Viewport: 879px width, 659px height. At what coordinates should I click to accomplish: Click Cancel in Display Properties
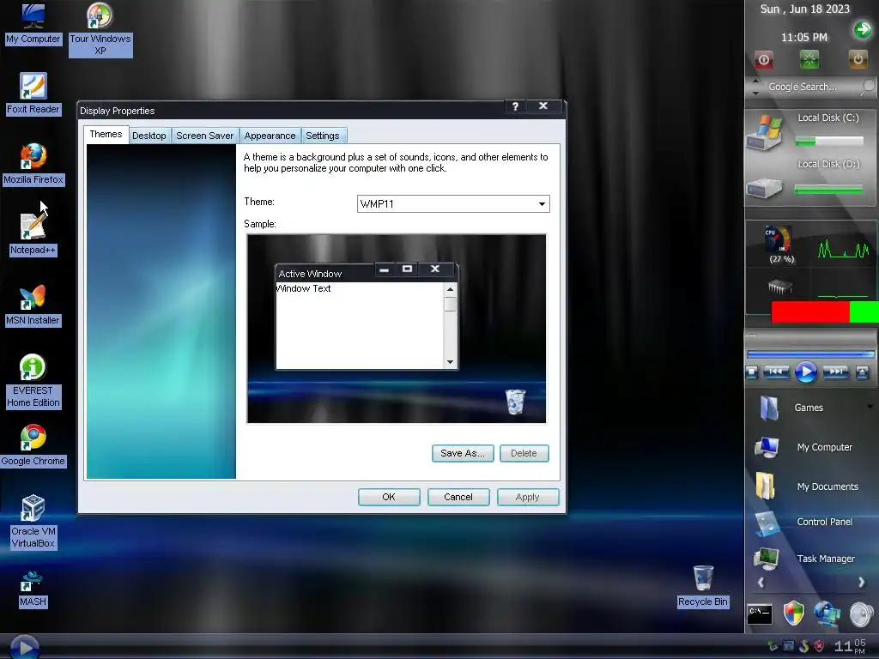(x=458, y=497)
